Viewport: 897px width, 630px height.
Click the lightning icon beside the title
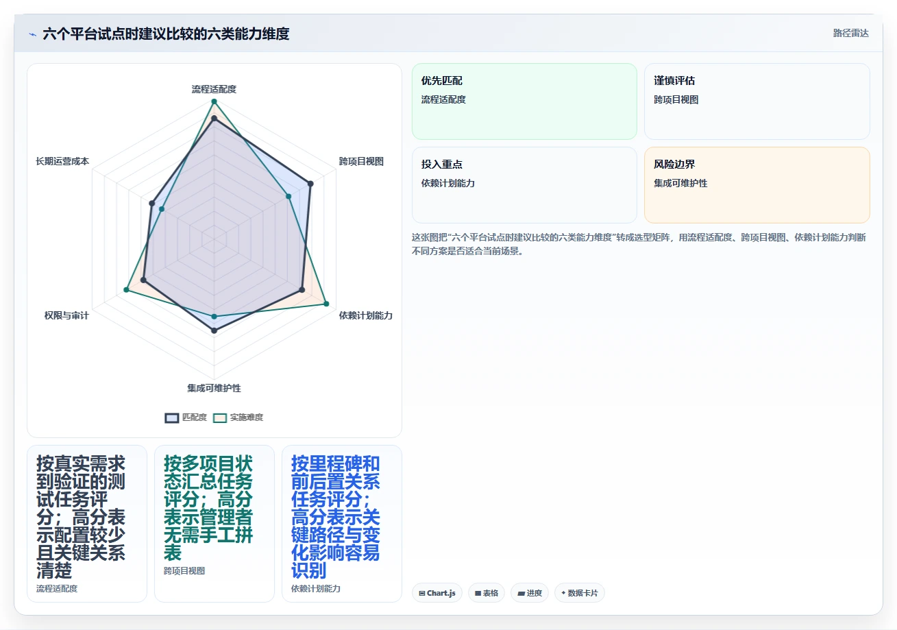tap(32, 34)
